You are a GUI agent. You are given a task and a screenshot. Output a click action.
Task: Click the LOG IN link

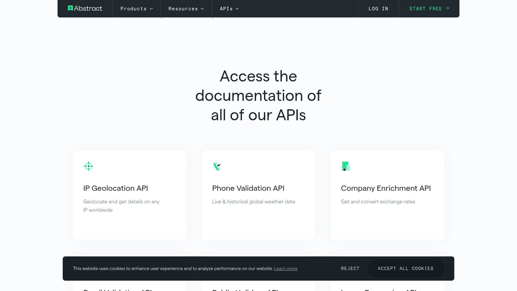coord(378,9)
